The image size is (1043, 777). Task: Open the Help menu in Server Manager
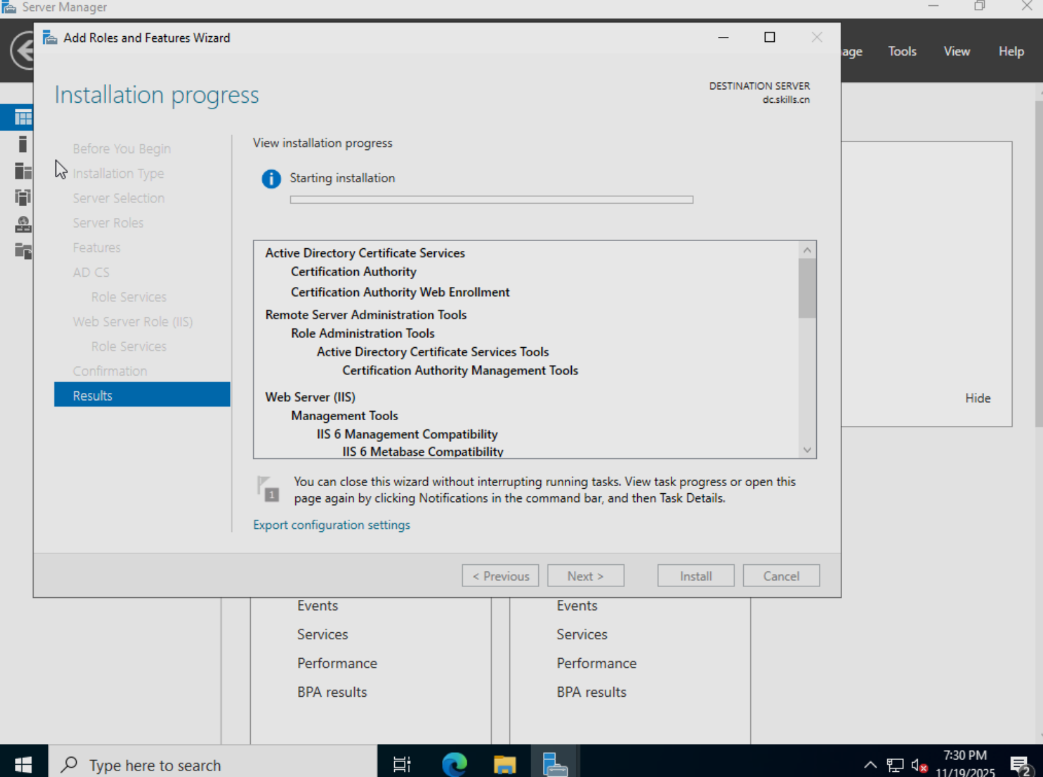point(1011,51)
